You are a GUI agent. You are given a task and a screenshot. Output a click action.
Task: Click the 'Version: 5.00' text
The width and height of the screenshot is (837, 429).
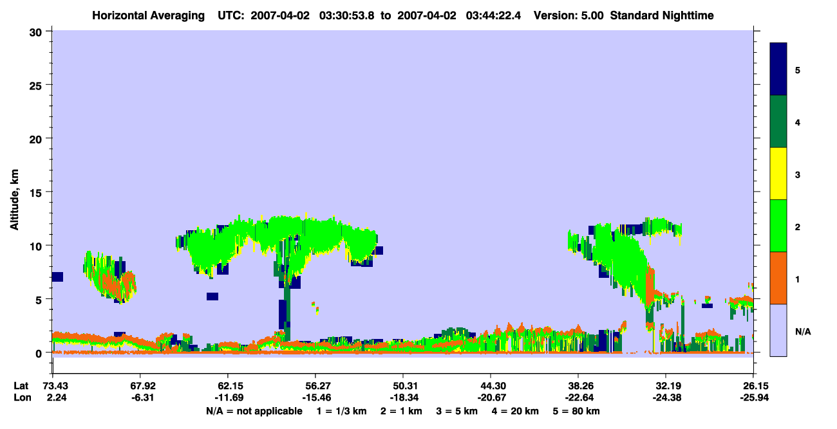pyautogui.click(x=569, y=15)
